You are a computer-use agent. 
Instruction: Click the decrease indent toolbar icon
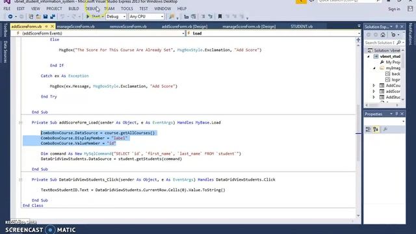point(187,16)
